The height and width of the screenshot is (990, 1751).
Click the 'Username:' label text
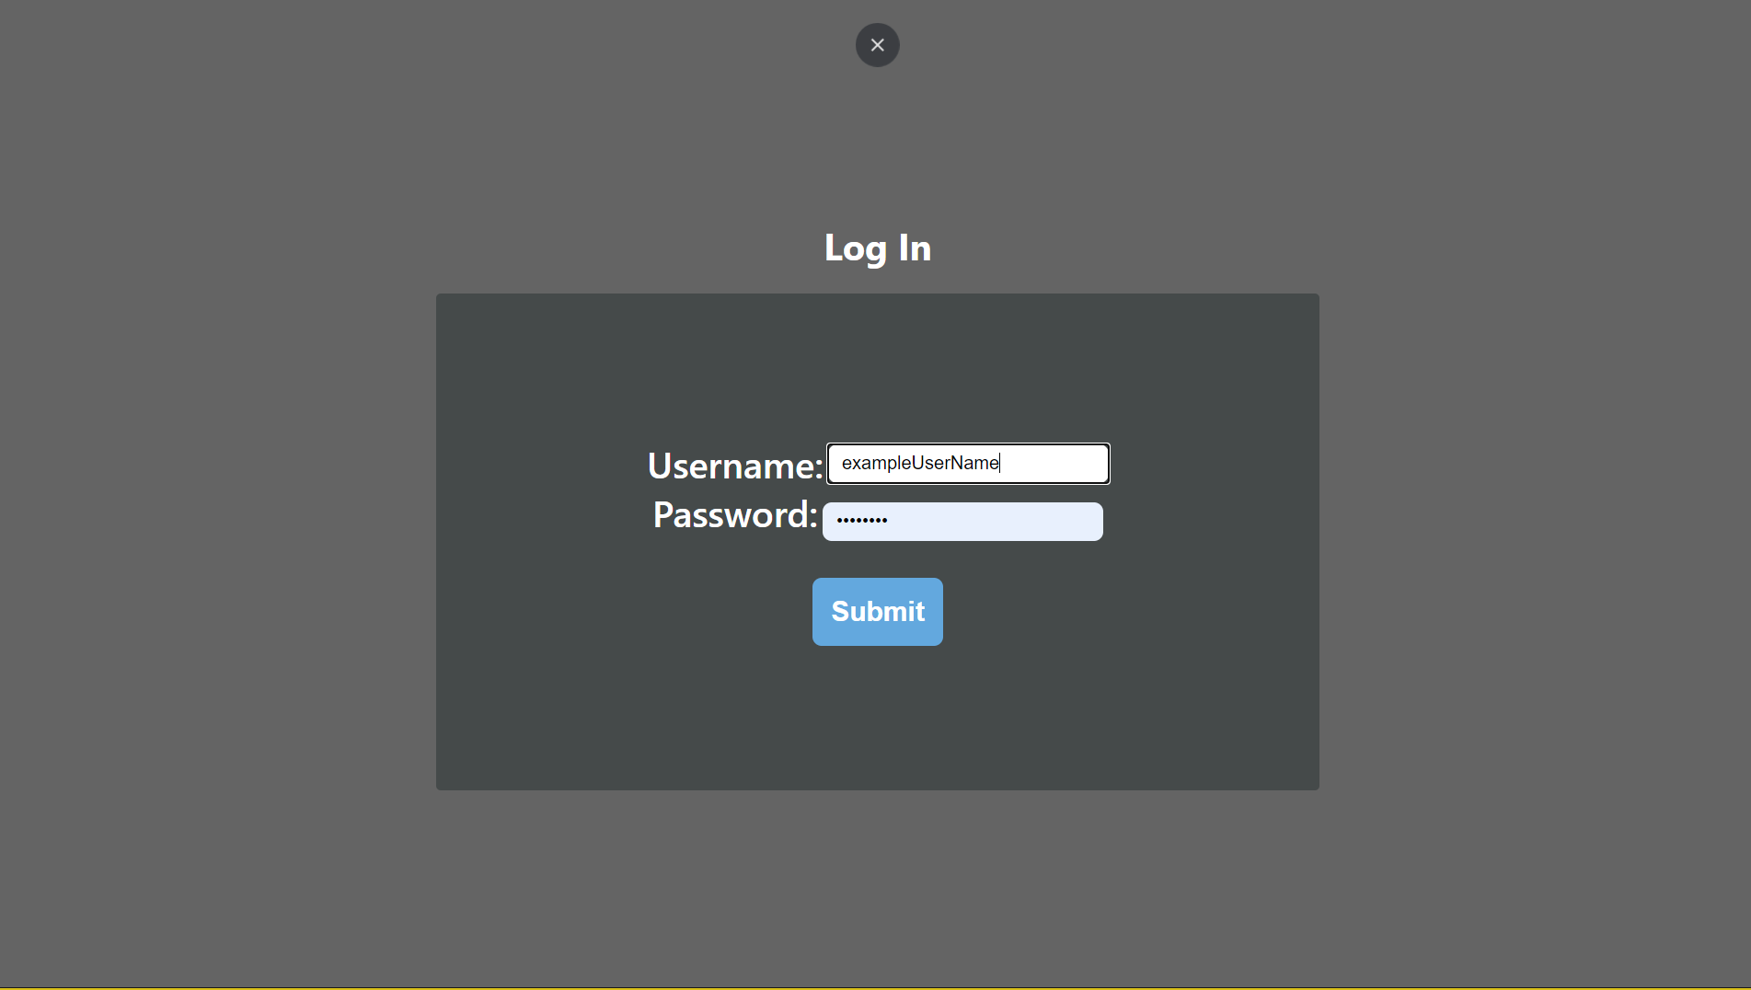point(735,466)
